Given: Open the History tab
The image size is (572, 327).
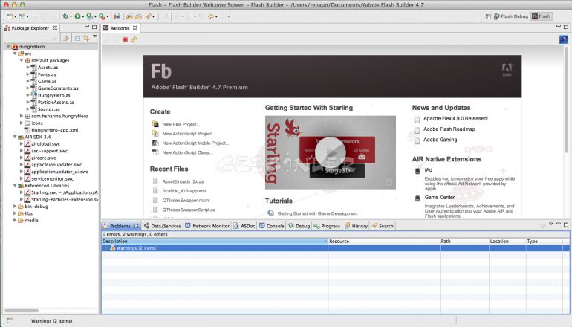Looking at the screenshot, I should tap(357, 226).
